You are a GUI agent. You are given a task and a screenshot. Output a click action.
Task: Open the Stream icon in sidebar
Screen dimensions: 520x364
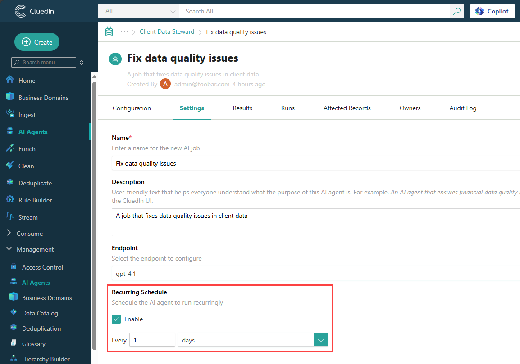click(10, 217)
